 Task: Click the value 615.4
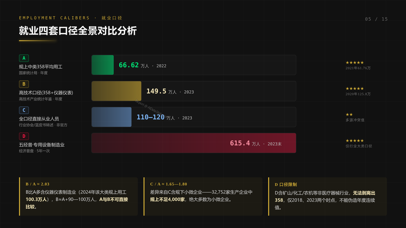(240, 143)
